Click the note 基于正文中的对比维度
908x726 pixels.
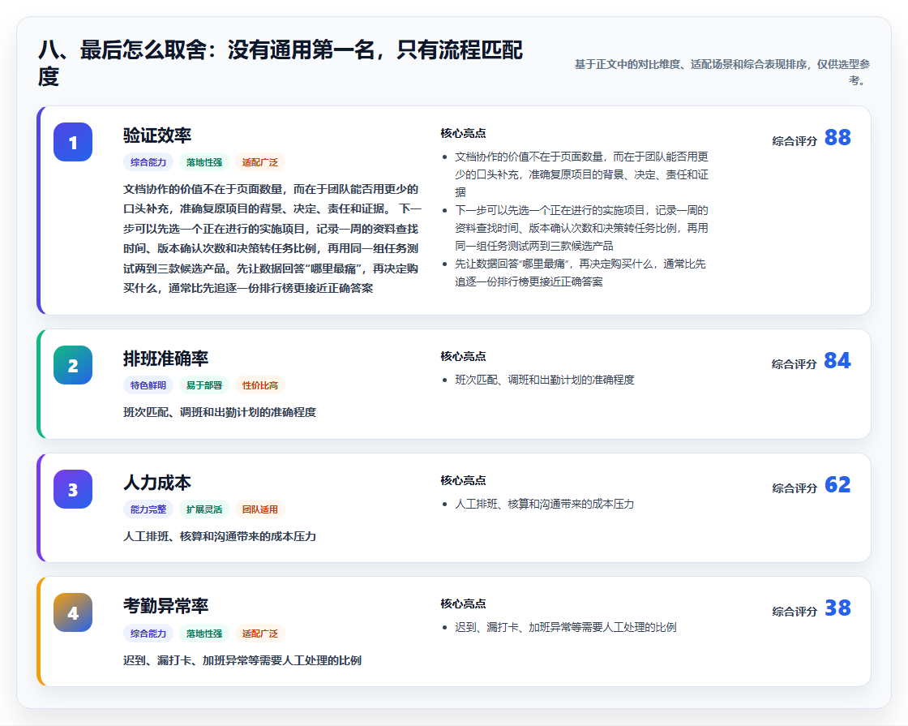(x=722, y=72)
